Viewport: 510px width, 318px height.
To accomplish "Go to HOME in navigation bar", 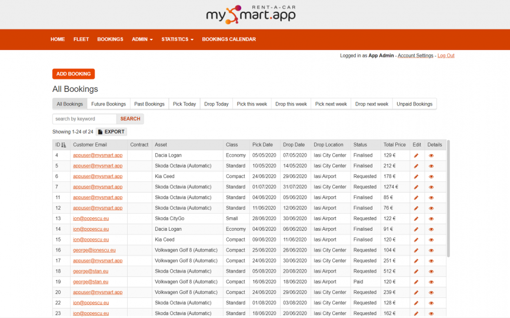I will point(58,39).
